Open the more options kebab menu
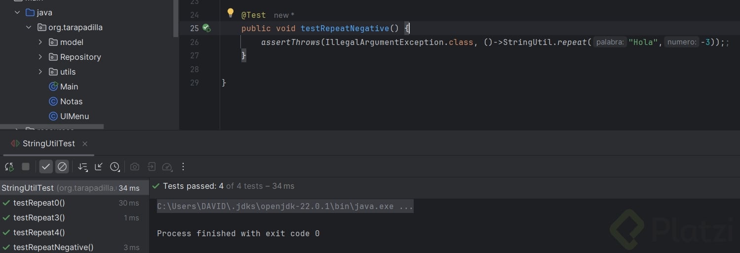The height and width of the screenshot is (253, 740). pos(183,167)
